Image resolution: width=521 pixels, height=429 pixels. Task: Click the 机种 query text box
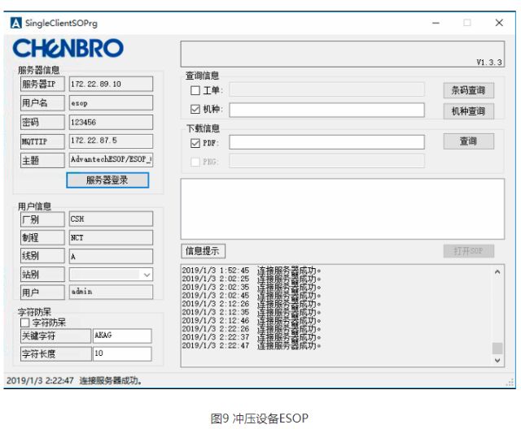[326, 110]
